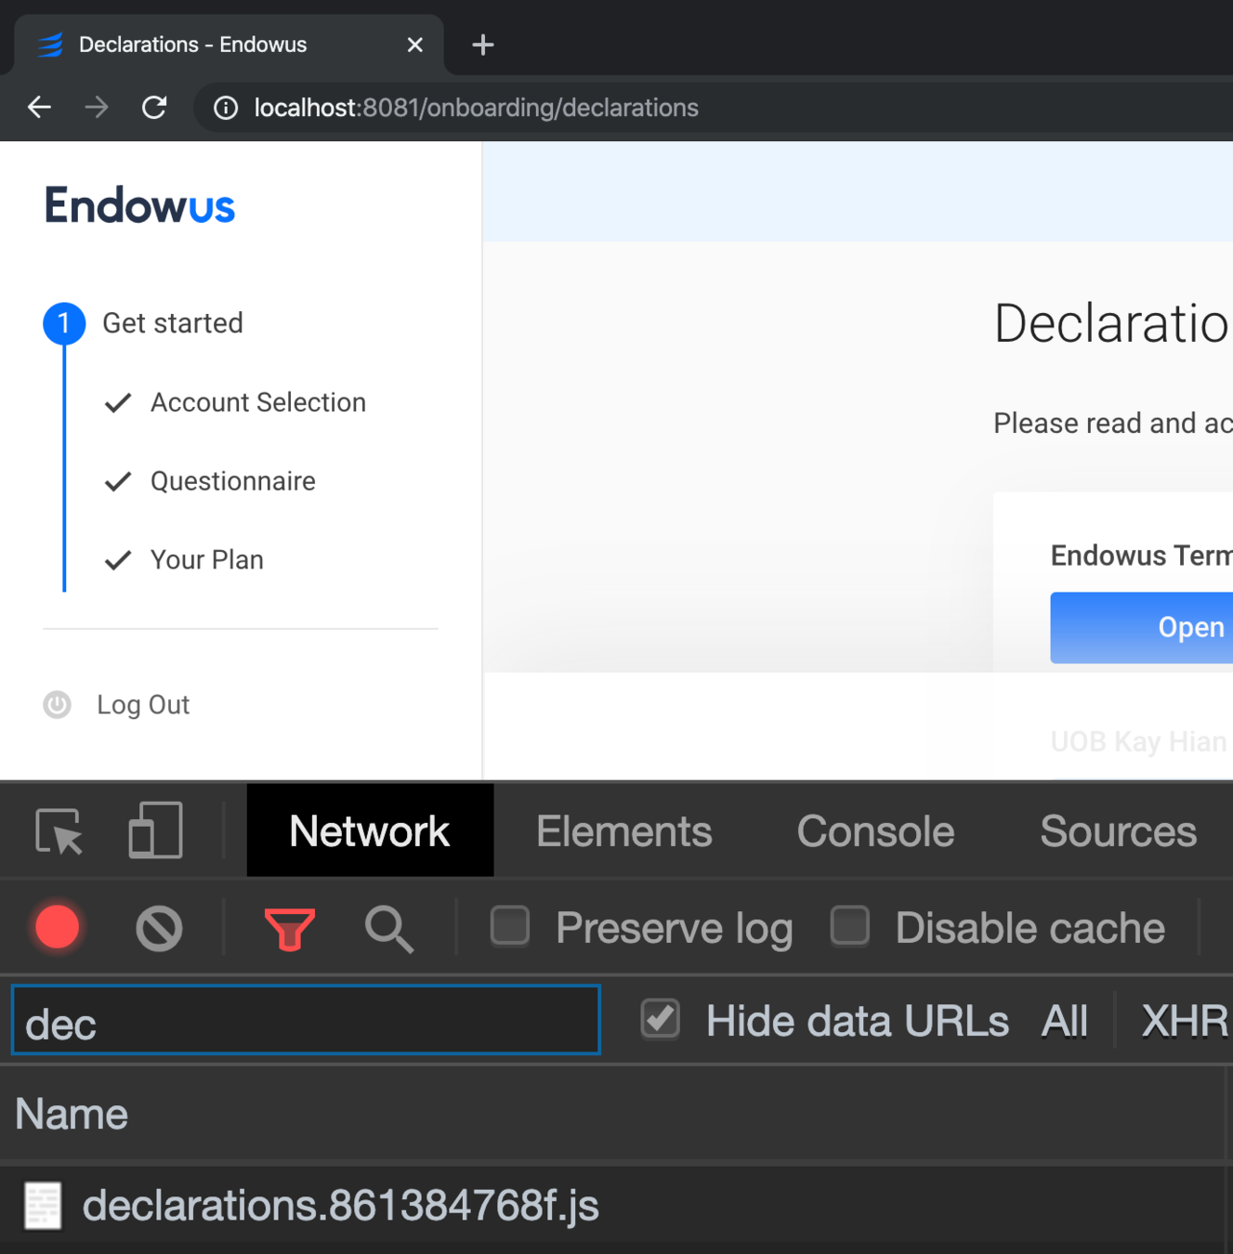Enable Disable cache checkbox
1233x1254 pixels.
[x=850, y=926]
